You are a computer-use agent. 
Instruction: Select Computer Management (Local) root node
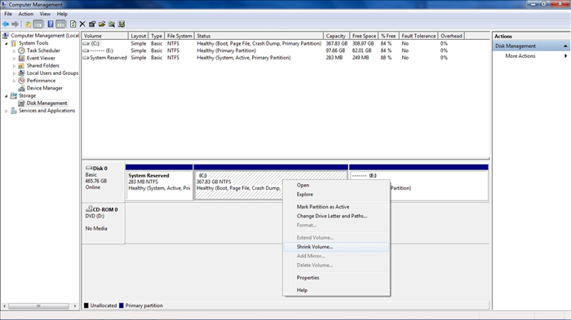tap(44, 36)
